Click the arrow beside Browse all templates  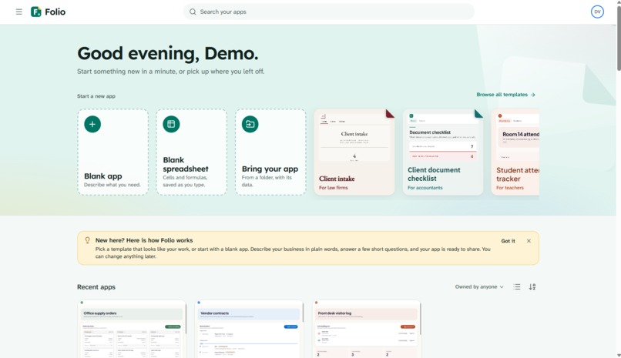(533, 95)
